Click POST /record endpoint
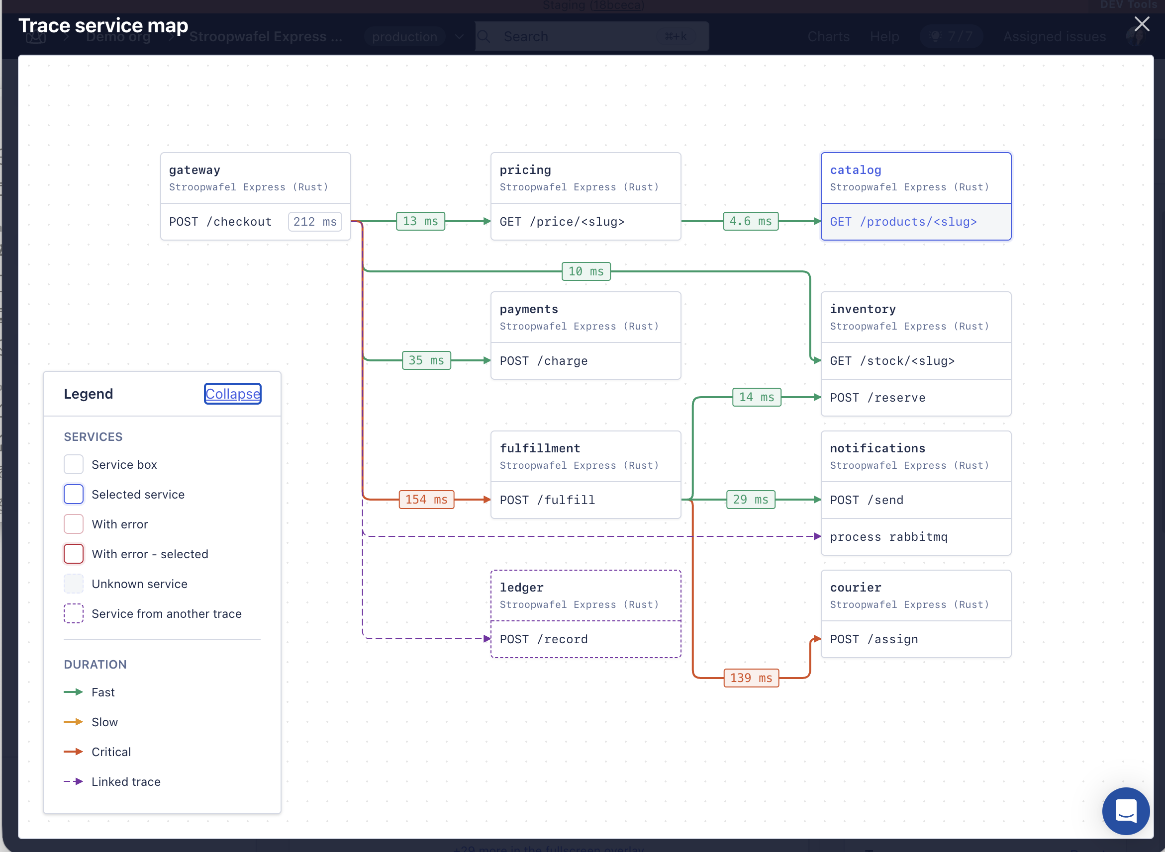 click(585, 639)
